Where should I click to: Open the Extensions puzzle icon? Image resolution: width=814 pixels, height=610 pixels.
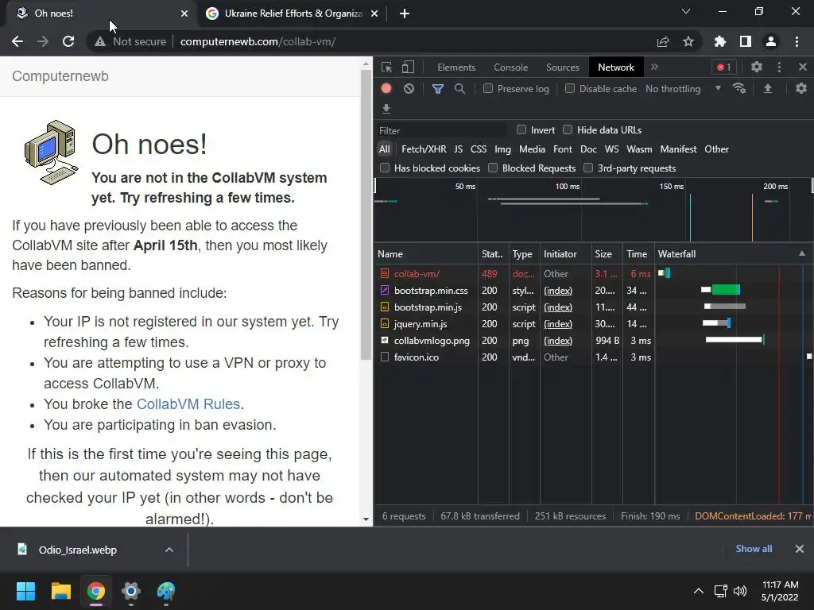pyautogui.click(x=720, y=41)
